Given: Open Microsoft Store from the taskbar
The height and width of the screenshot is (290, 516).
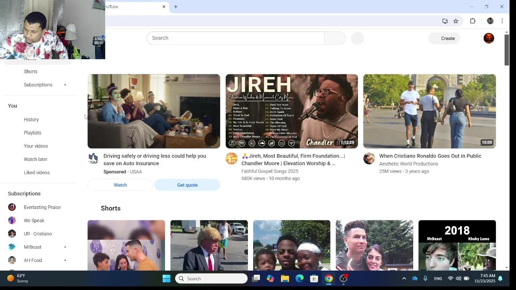Looking at the screenshot, I should 314,278.
